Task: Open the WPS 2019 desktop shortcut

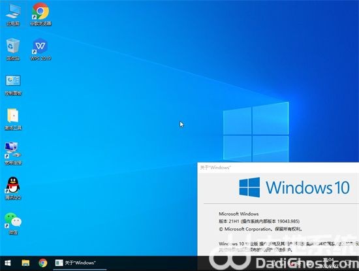Action: click(x=40, y=49)
